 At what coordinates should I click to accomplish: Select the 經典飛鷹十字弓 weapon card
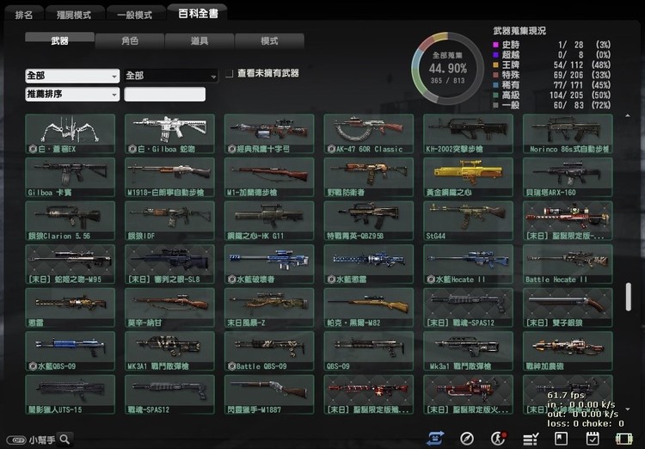(x=269, y=133)
